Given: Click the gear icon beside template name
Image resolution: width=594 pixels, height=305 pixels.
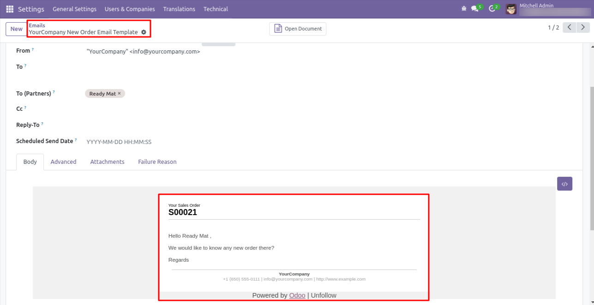Looking at the screenshot, I should click(144, 32).
